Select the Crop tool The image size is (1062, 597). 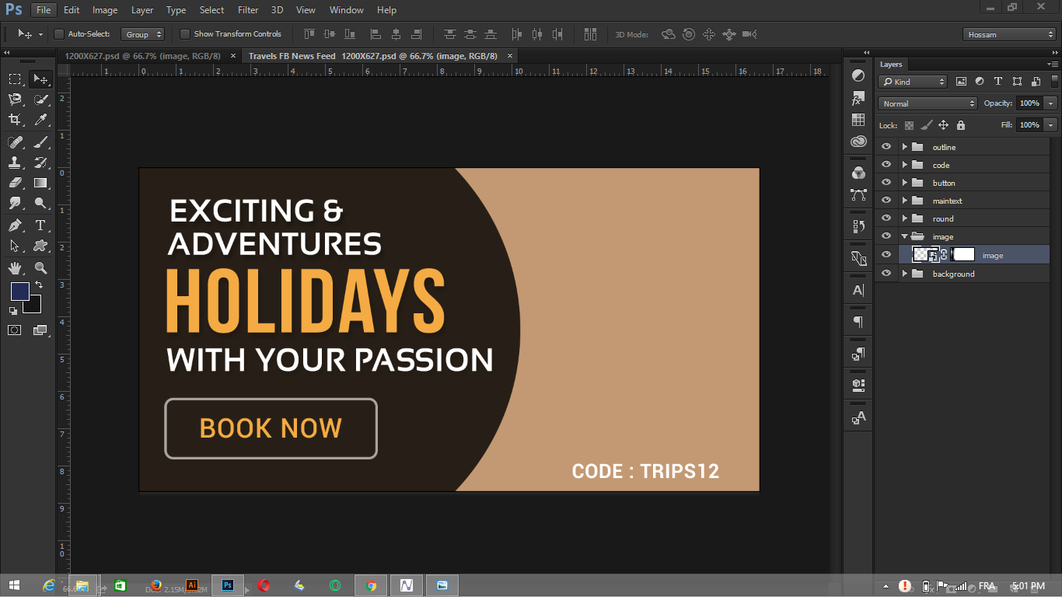16,120
